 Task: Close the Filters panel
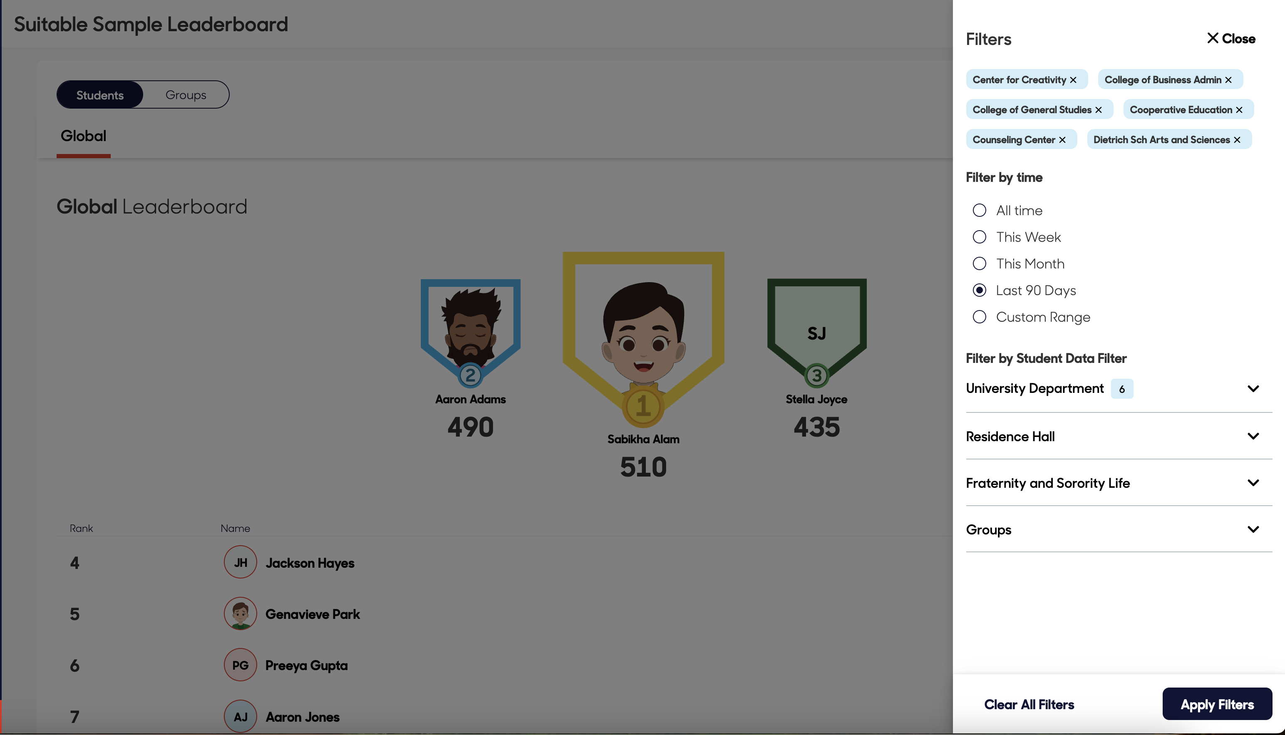[x=1230, y=39]
